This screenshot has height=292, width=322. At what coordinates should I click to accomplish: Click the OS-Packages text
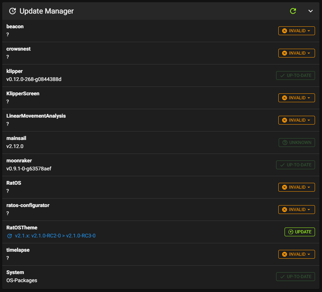point(22,280)
